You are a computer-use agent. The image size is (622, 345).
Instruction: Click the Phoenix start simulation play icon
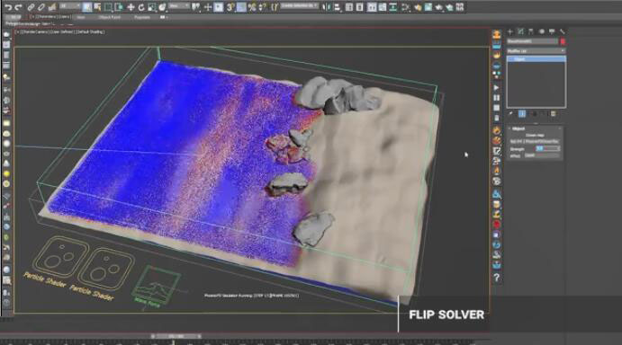point(496,87)
